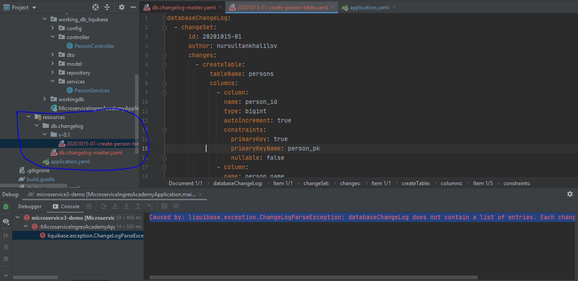Close the microservice3-demo debug session tab

coord(200,194)
